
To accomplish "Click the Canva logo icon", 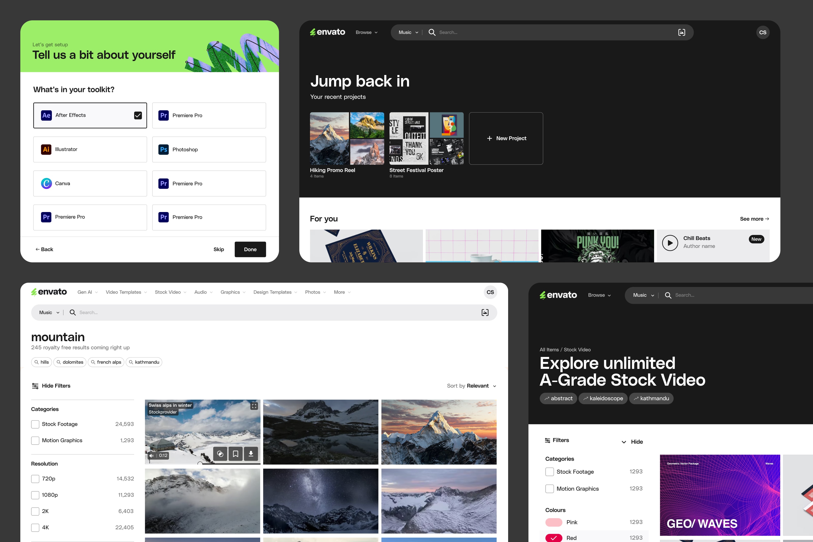I will [x=46, y=183].
